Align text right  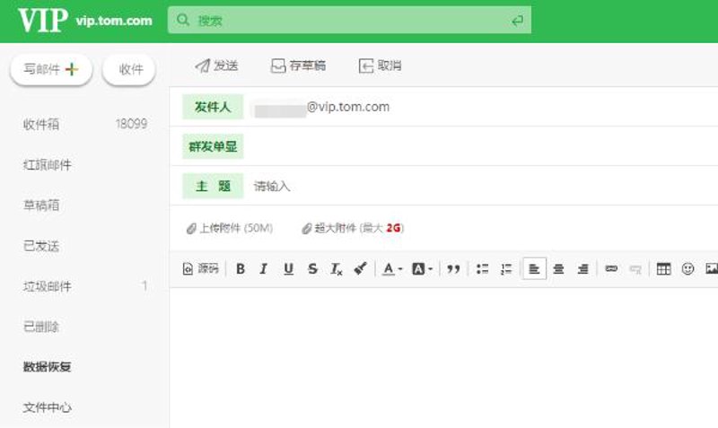(x=582, y=268)
